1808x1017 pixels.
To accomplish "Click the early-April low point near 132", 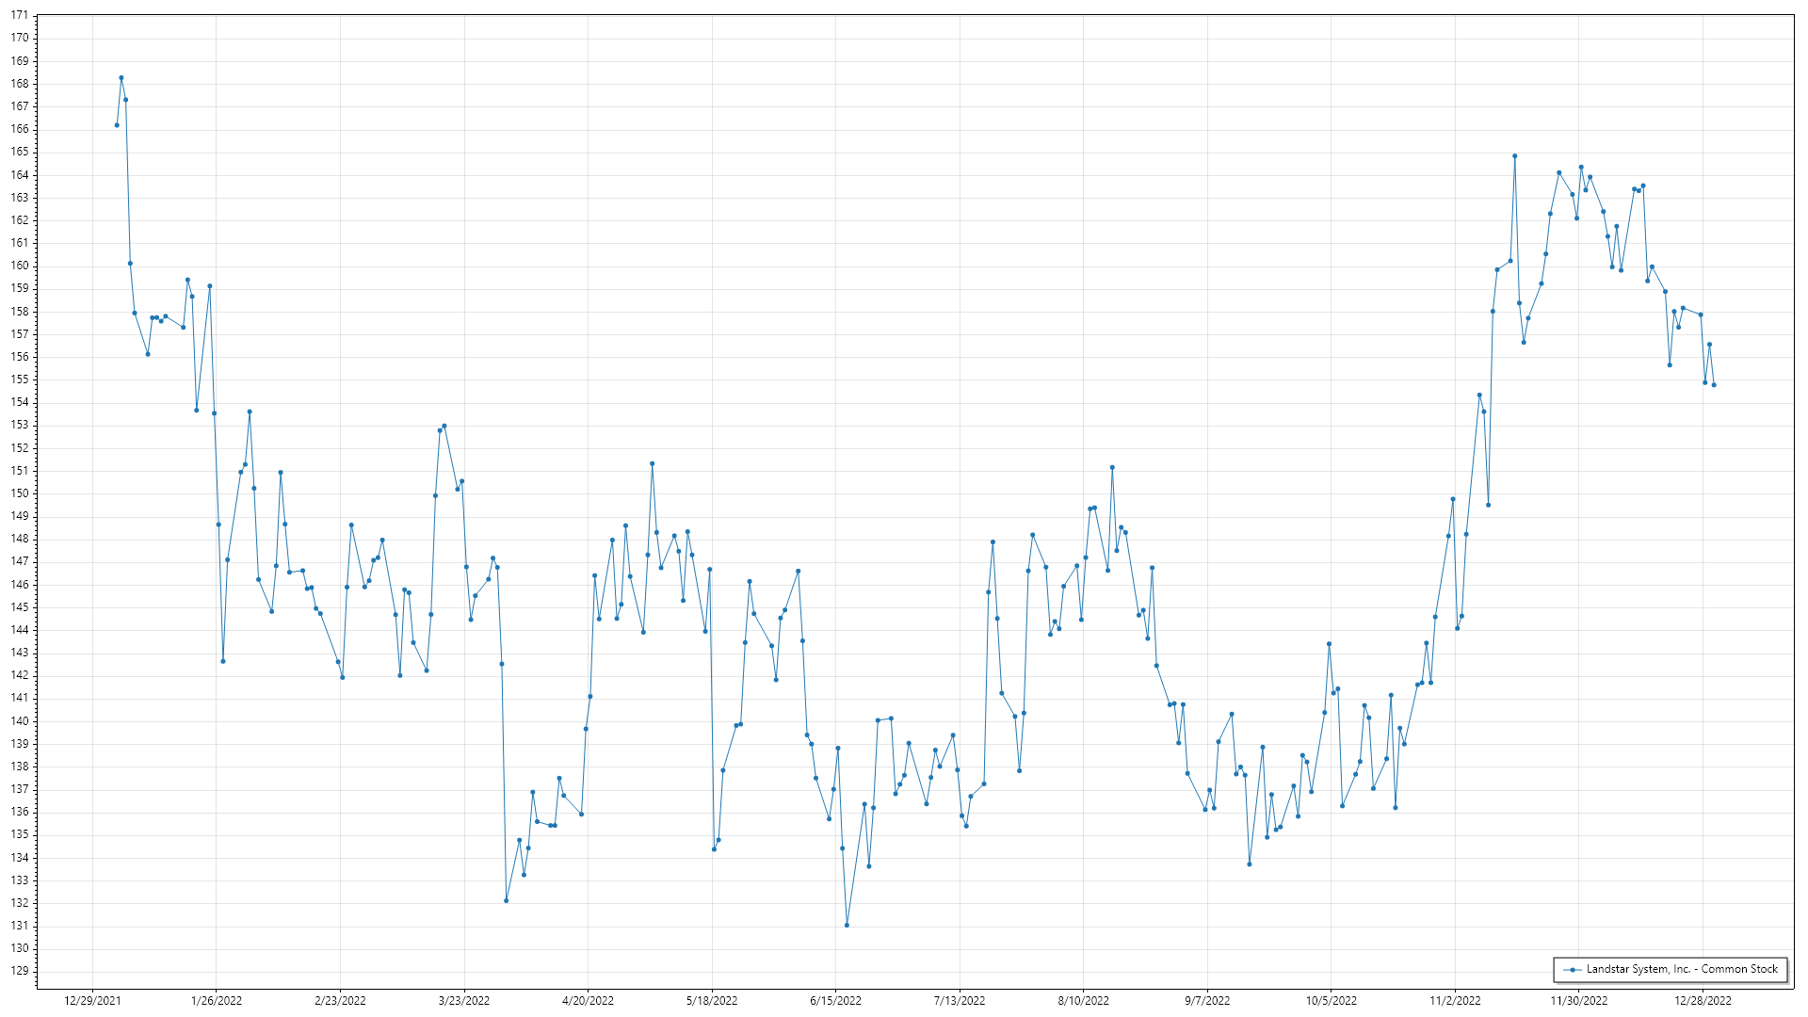I will point(506,901).
